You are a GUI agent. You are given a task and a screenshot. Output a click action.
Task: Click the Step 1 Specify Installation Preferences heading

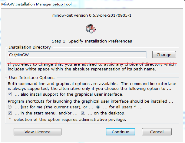click(92, 41)
